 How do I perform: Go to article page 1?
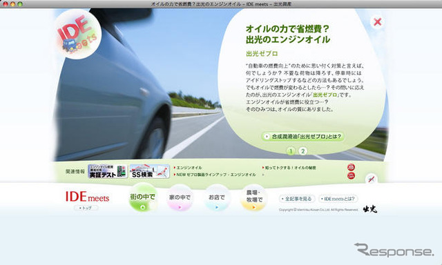pyautogui.click(x=291, y=151)
